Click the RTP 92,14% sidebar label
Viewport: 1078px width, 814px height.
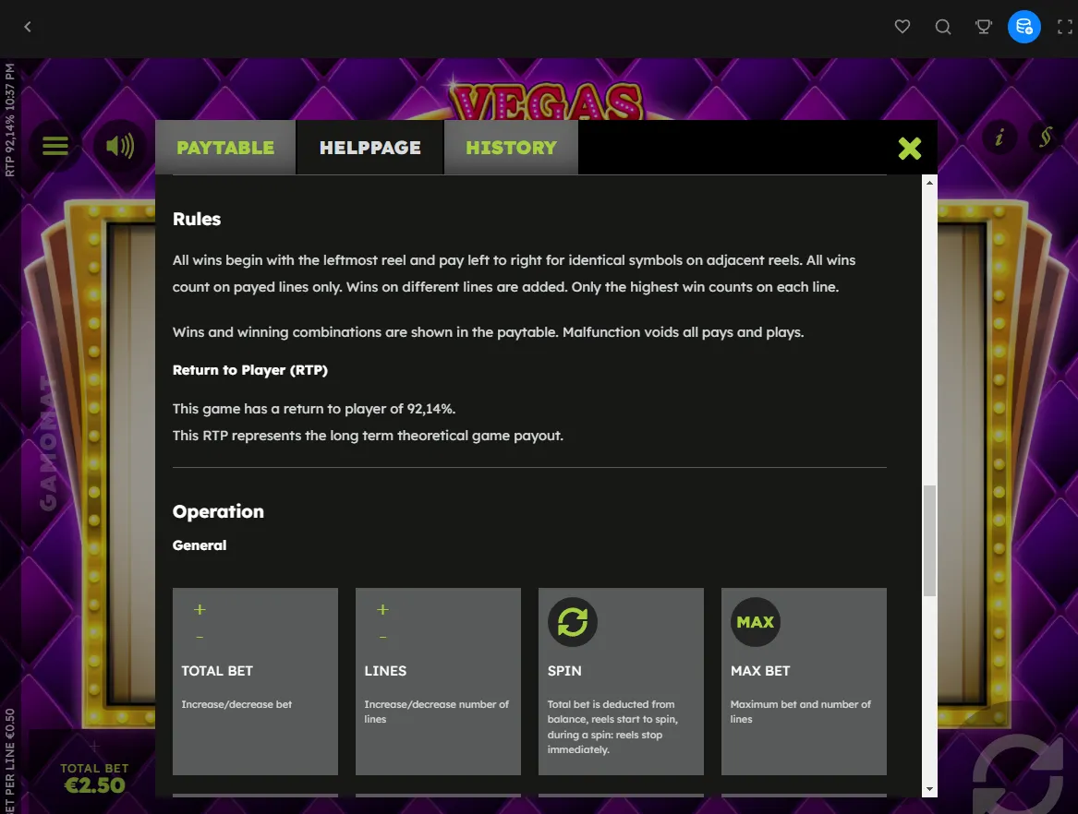[x=9, y=120]
